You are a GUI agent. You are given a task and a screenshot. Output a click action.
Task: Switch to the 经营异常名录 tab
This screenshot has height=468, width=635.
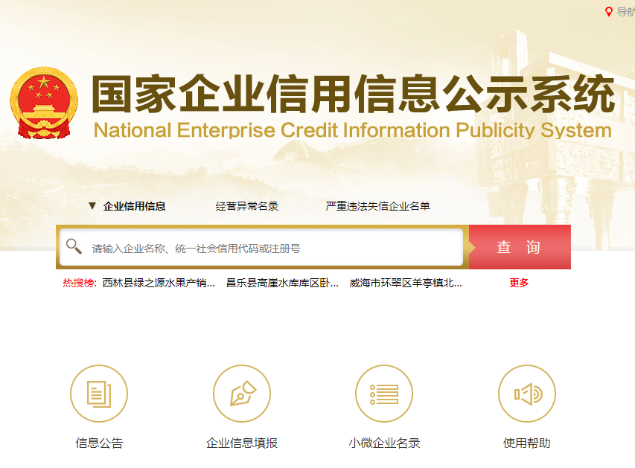247,206
